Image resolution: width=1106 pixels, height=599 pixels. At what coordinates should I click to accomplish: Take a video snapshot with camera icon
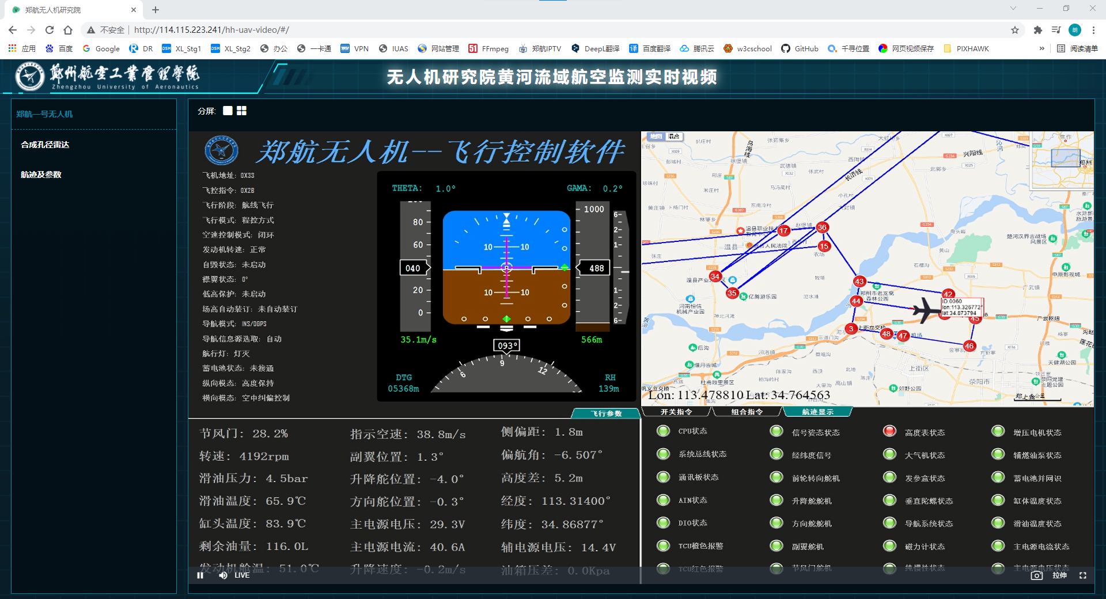(1036, 575)
